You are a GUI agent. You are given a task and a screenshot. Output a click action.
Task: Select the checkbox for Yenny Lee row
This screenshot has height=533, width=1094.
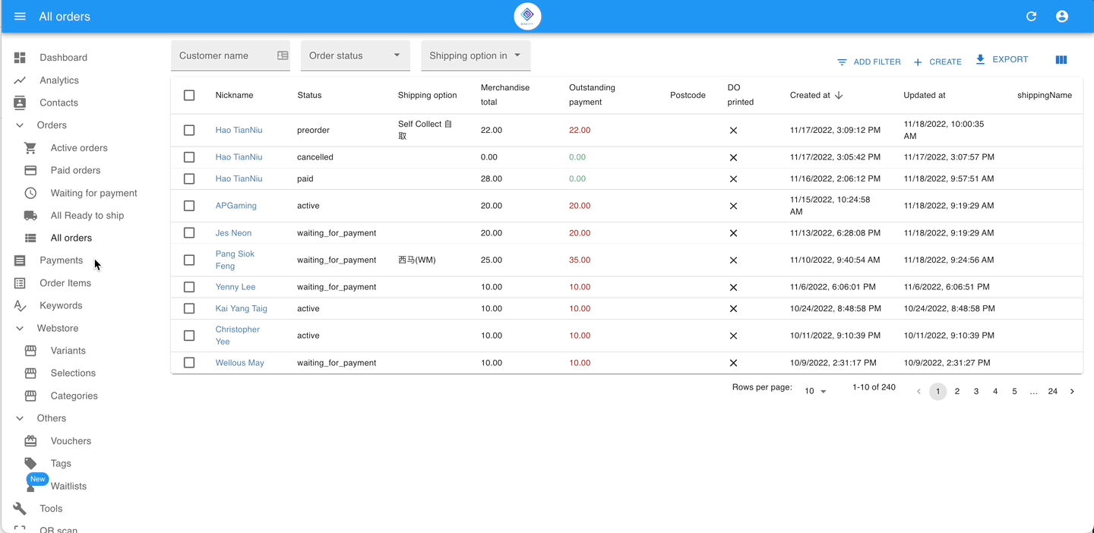tap(189, 287)
